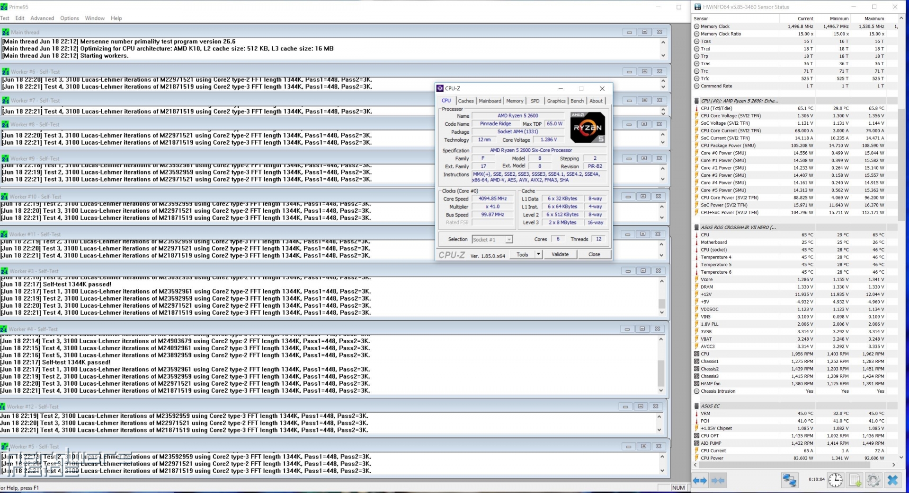The image size is (909, 493).
Task: Click the Main thread log scroll-down arrow
Action: coord(663,55)
